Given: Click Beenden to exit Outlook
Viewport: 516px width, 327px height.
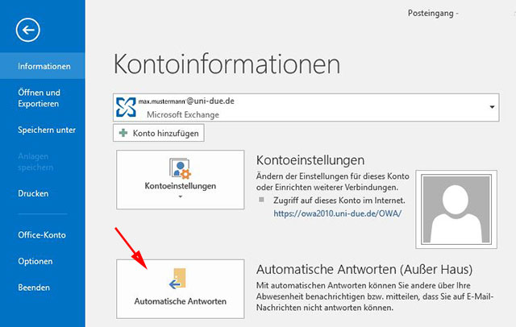Looking at the screenshot, I should point(34,288).
